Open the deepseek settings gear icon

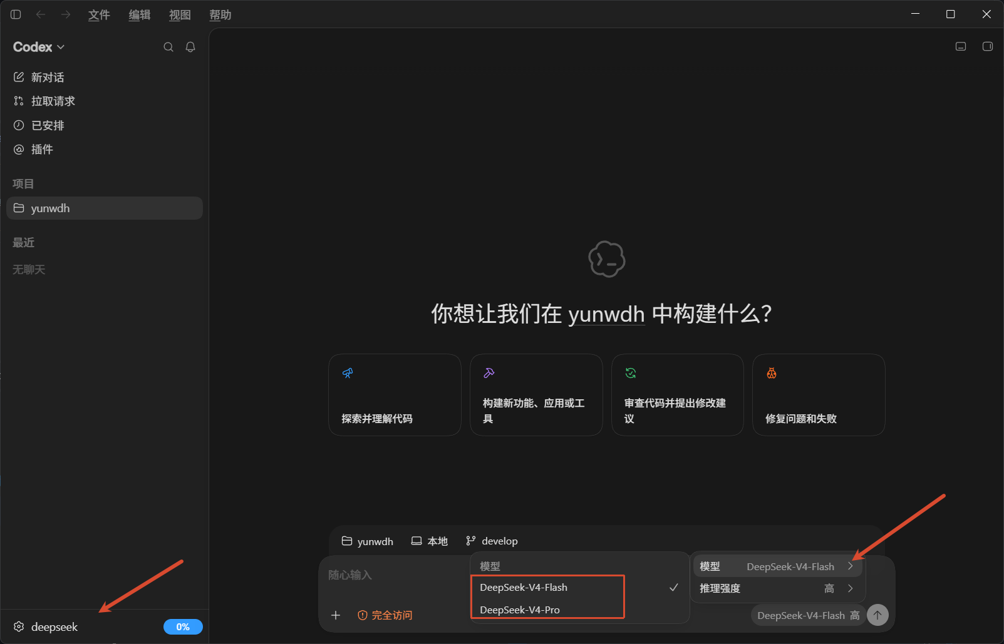pos(19,626)
